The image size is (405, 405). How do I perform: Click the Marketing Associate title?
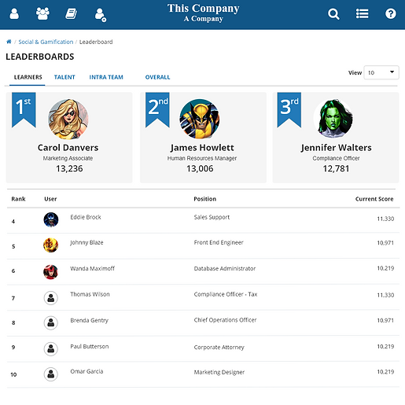(x=68, y=158)
